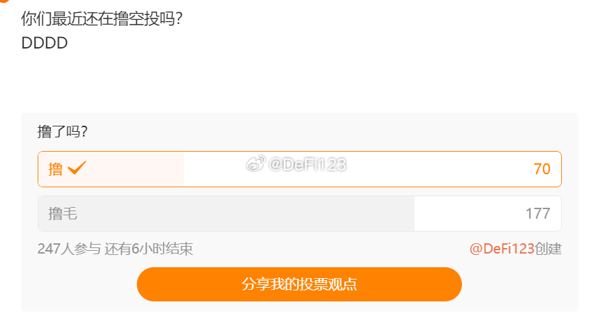Click the @DeFi123 watermark text
The height and width of the screenshot is (326, 594).
307,165
